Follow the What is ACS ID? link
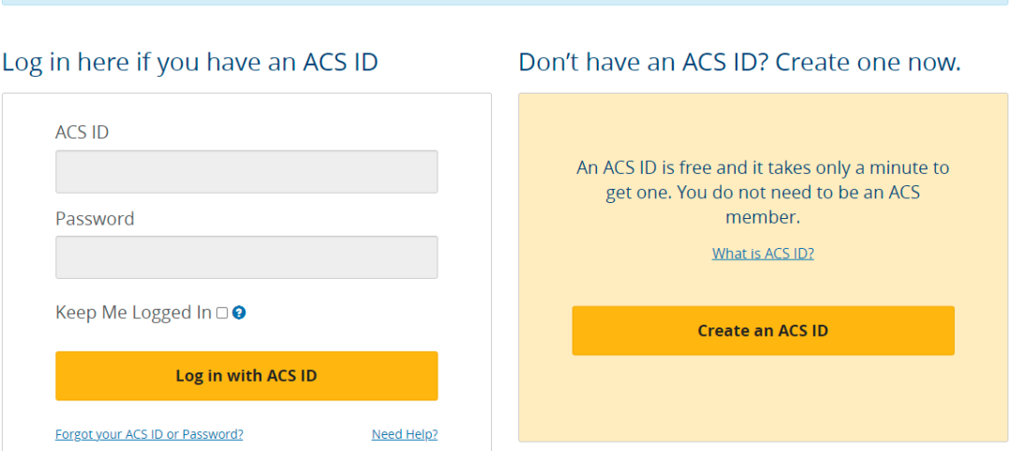Image resolution: width=1012 pixels, height=451 pixels. (763, 254)
